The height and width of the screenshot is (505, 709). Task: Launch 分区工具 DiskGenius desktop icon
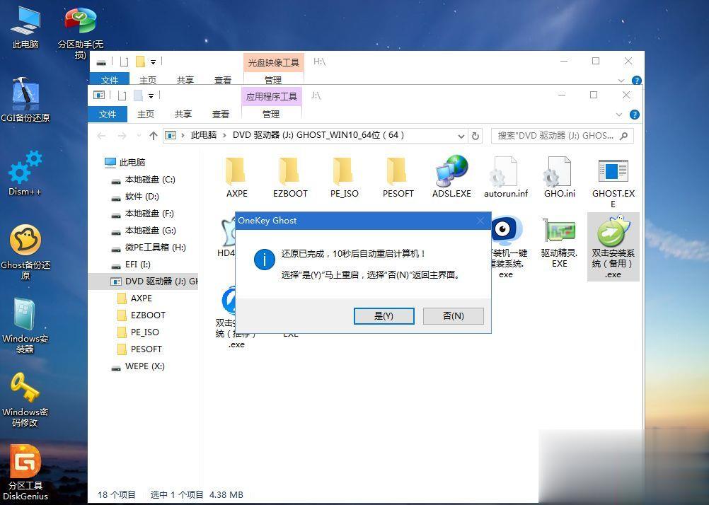pos(25,472)
